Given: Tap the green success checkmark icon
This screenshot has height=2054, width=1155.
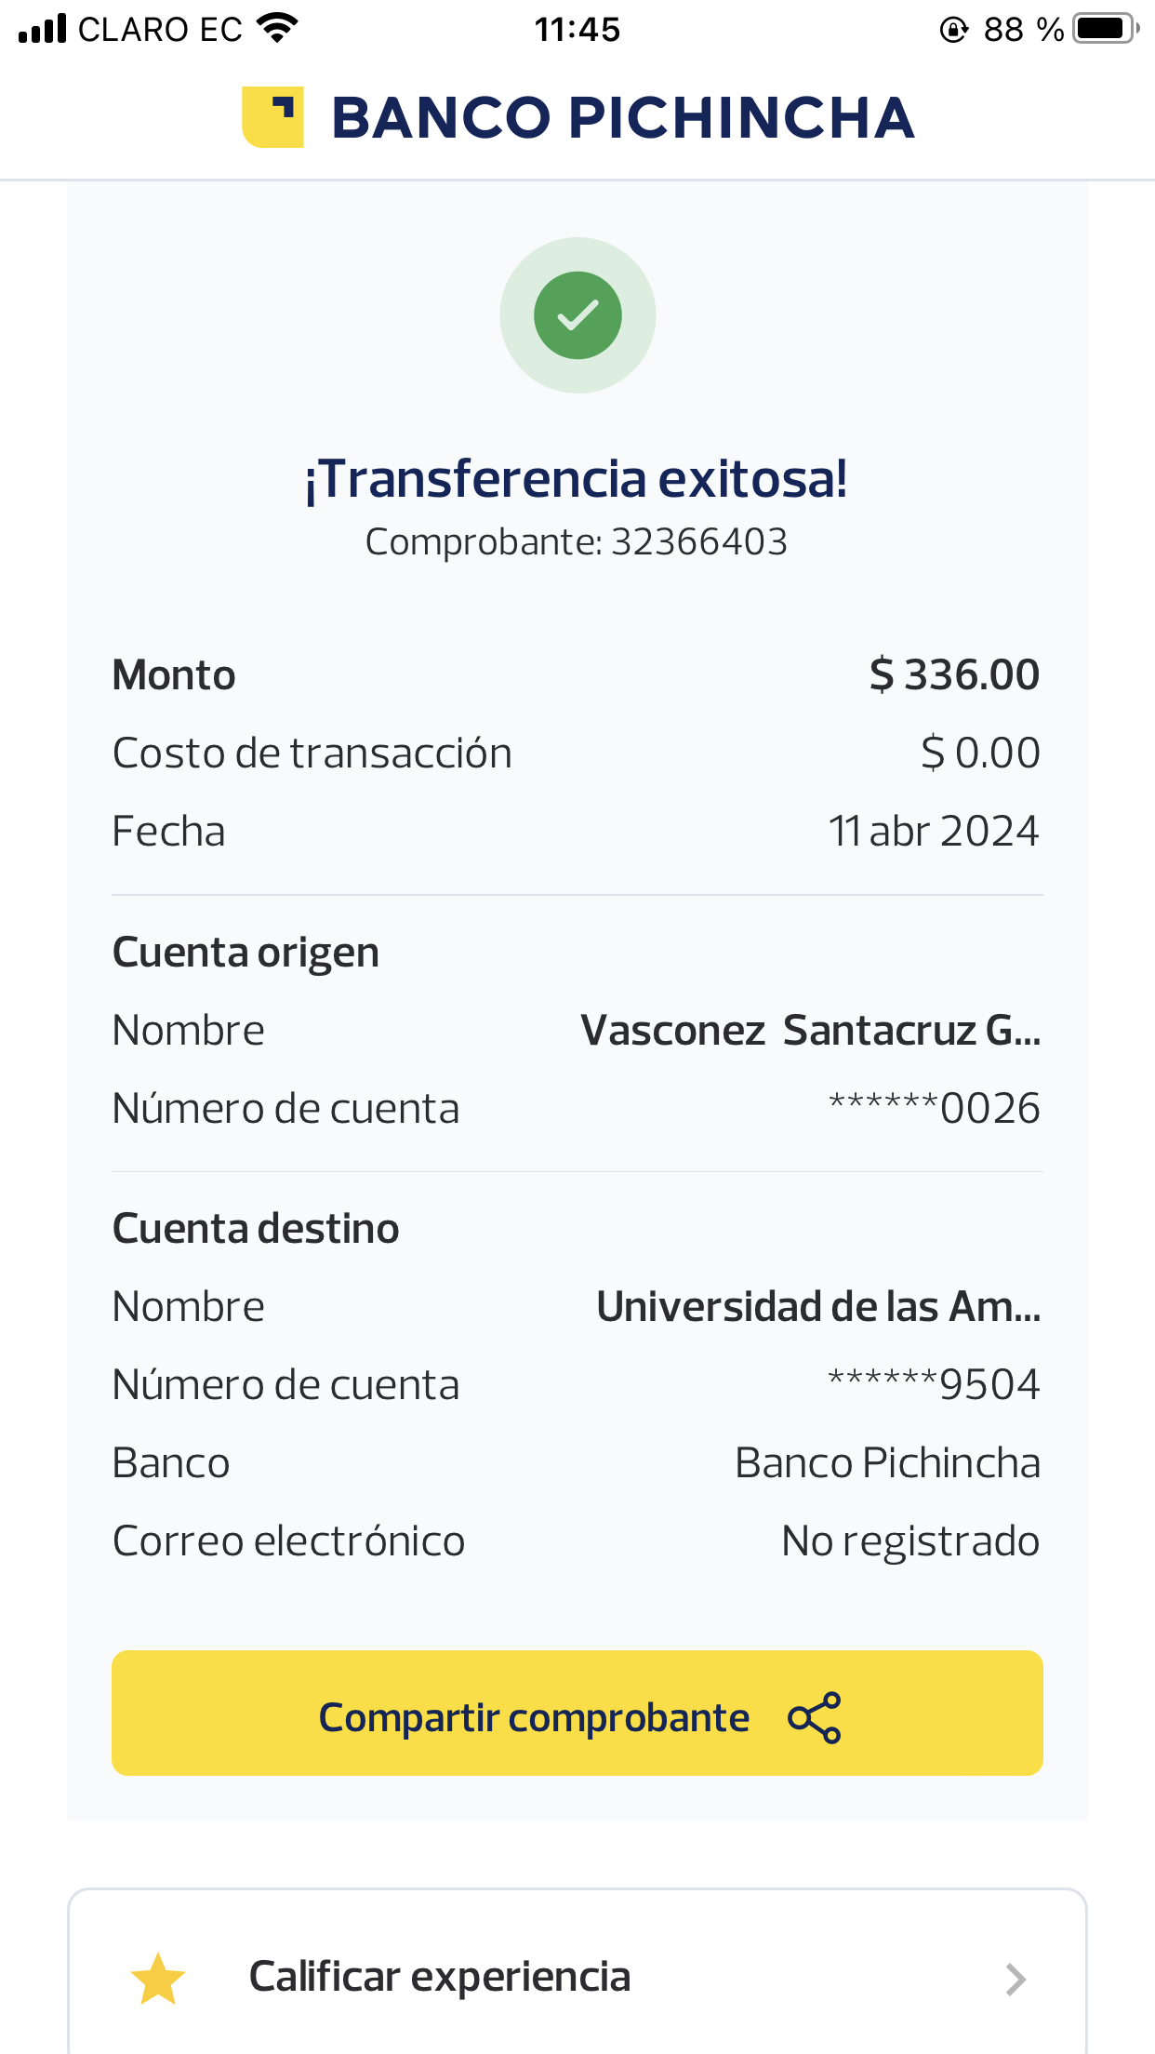Looking at the screenshot, I should [577, 315].
